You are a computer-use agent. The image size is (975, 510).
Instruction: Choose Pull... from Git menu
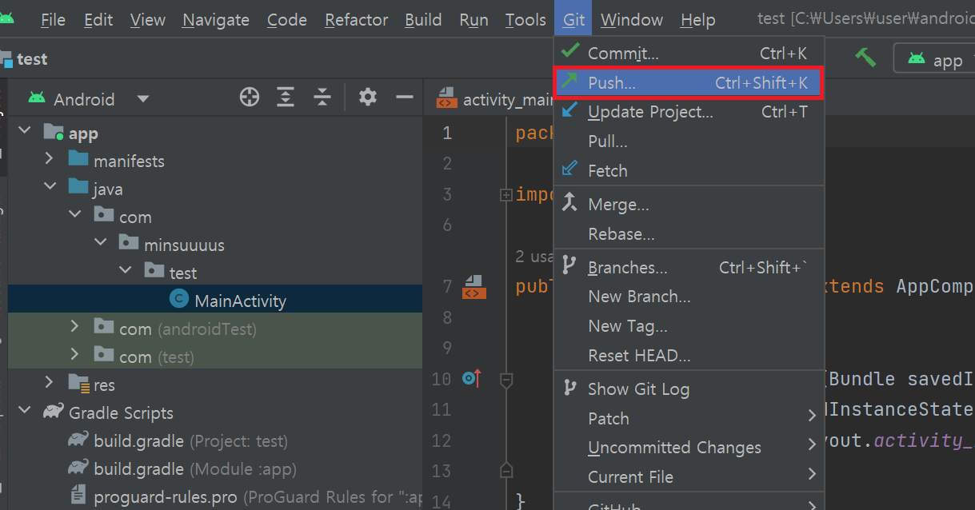point(689,141)
